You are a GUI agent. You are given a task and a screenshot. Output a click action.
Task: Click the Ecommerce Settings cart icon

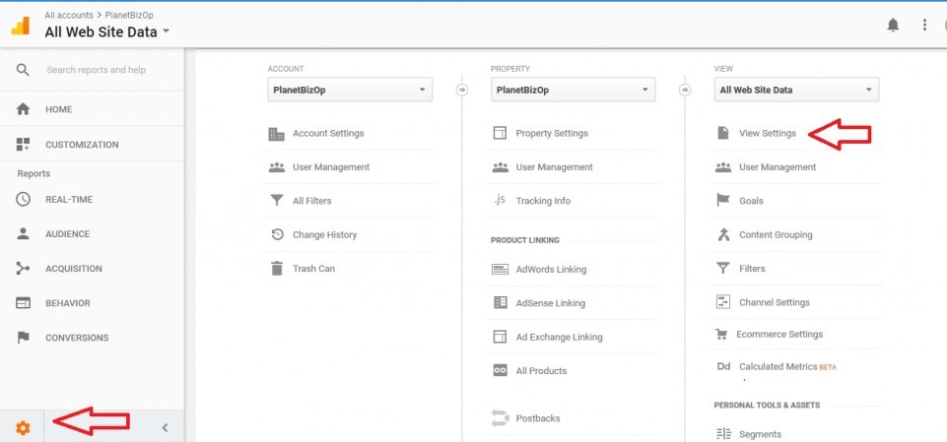(x=721, y=334)
